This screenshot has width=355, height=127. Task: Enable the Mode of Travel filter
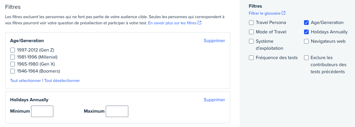pyautogui.click(x=251, y=32)
